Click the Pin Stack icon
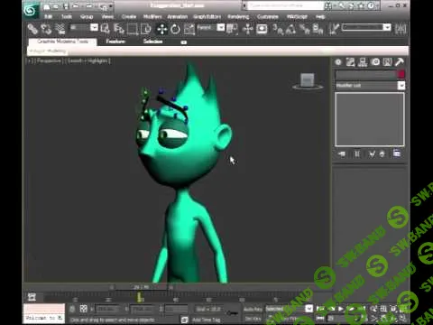Image resolution: width=433 pixels, height=325 pixels. [341, 154]
